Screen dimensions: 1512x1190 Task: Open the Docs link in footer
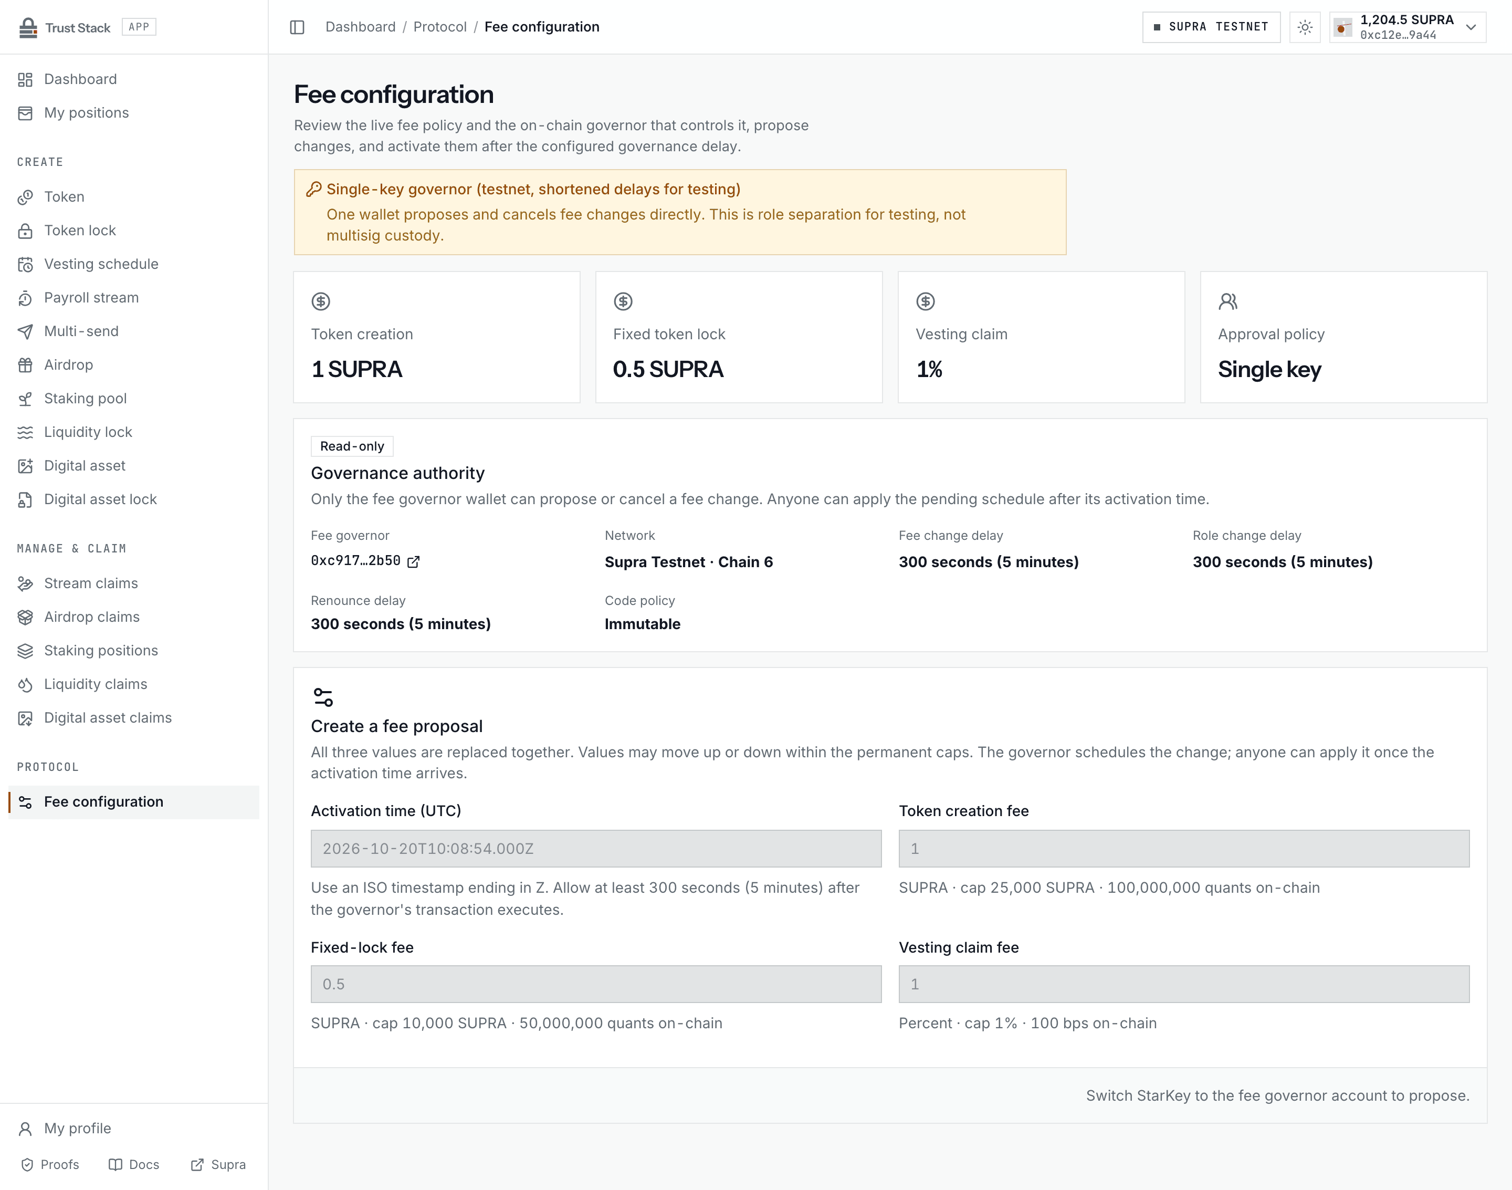pyautogui.click(x=134, y=1165)
